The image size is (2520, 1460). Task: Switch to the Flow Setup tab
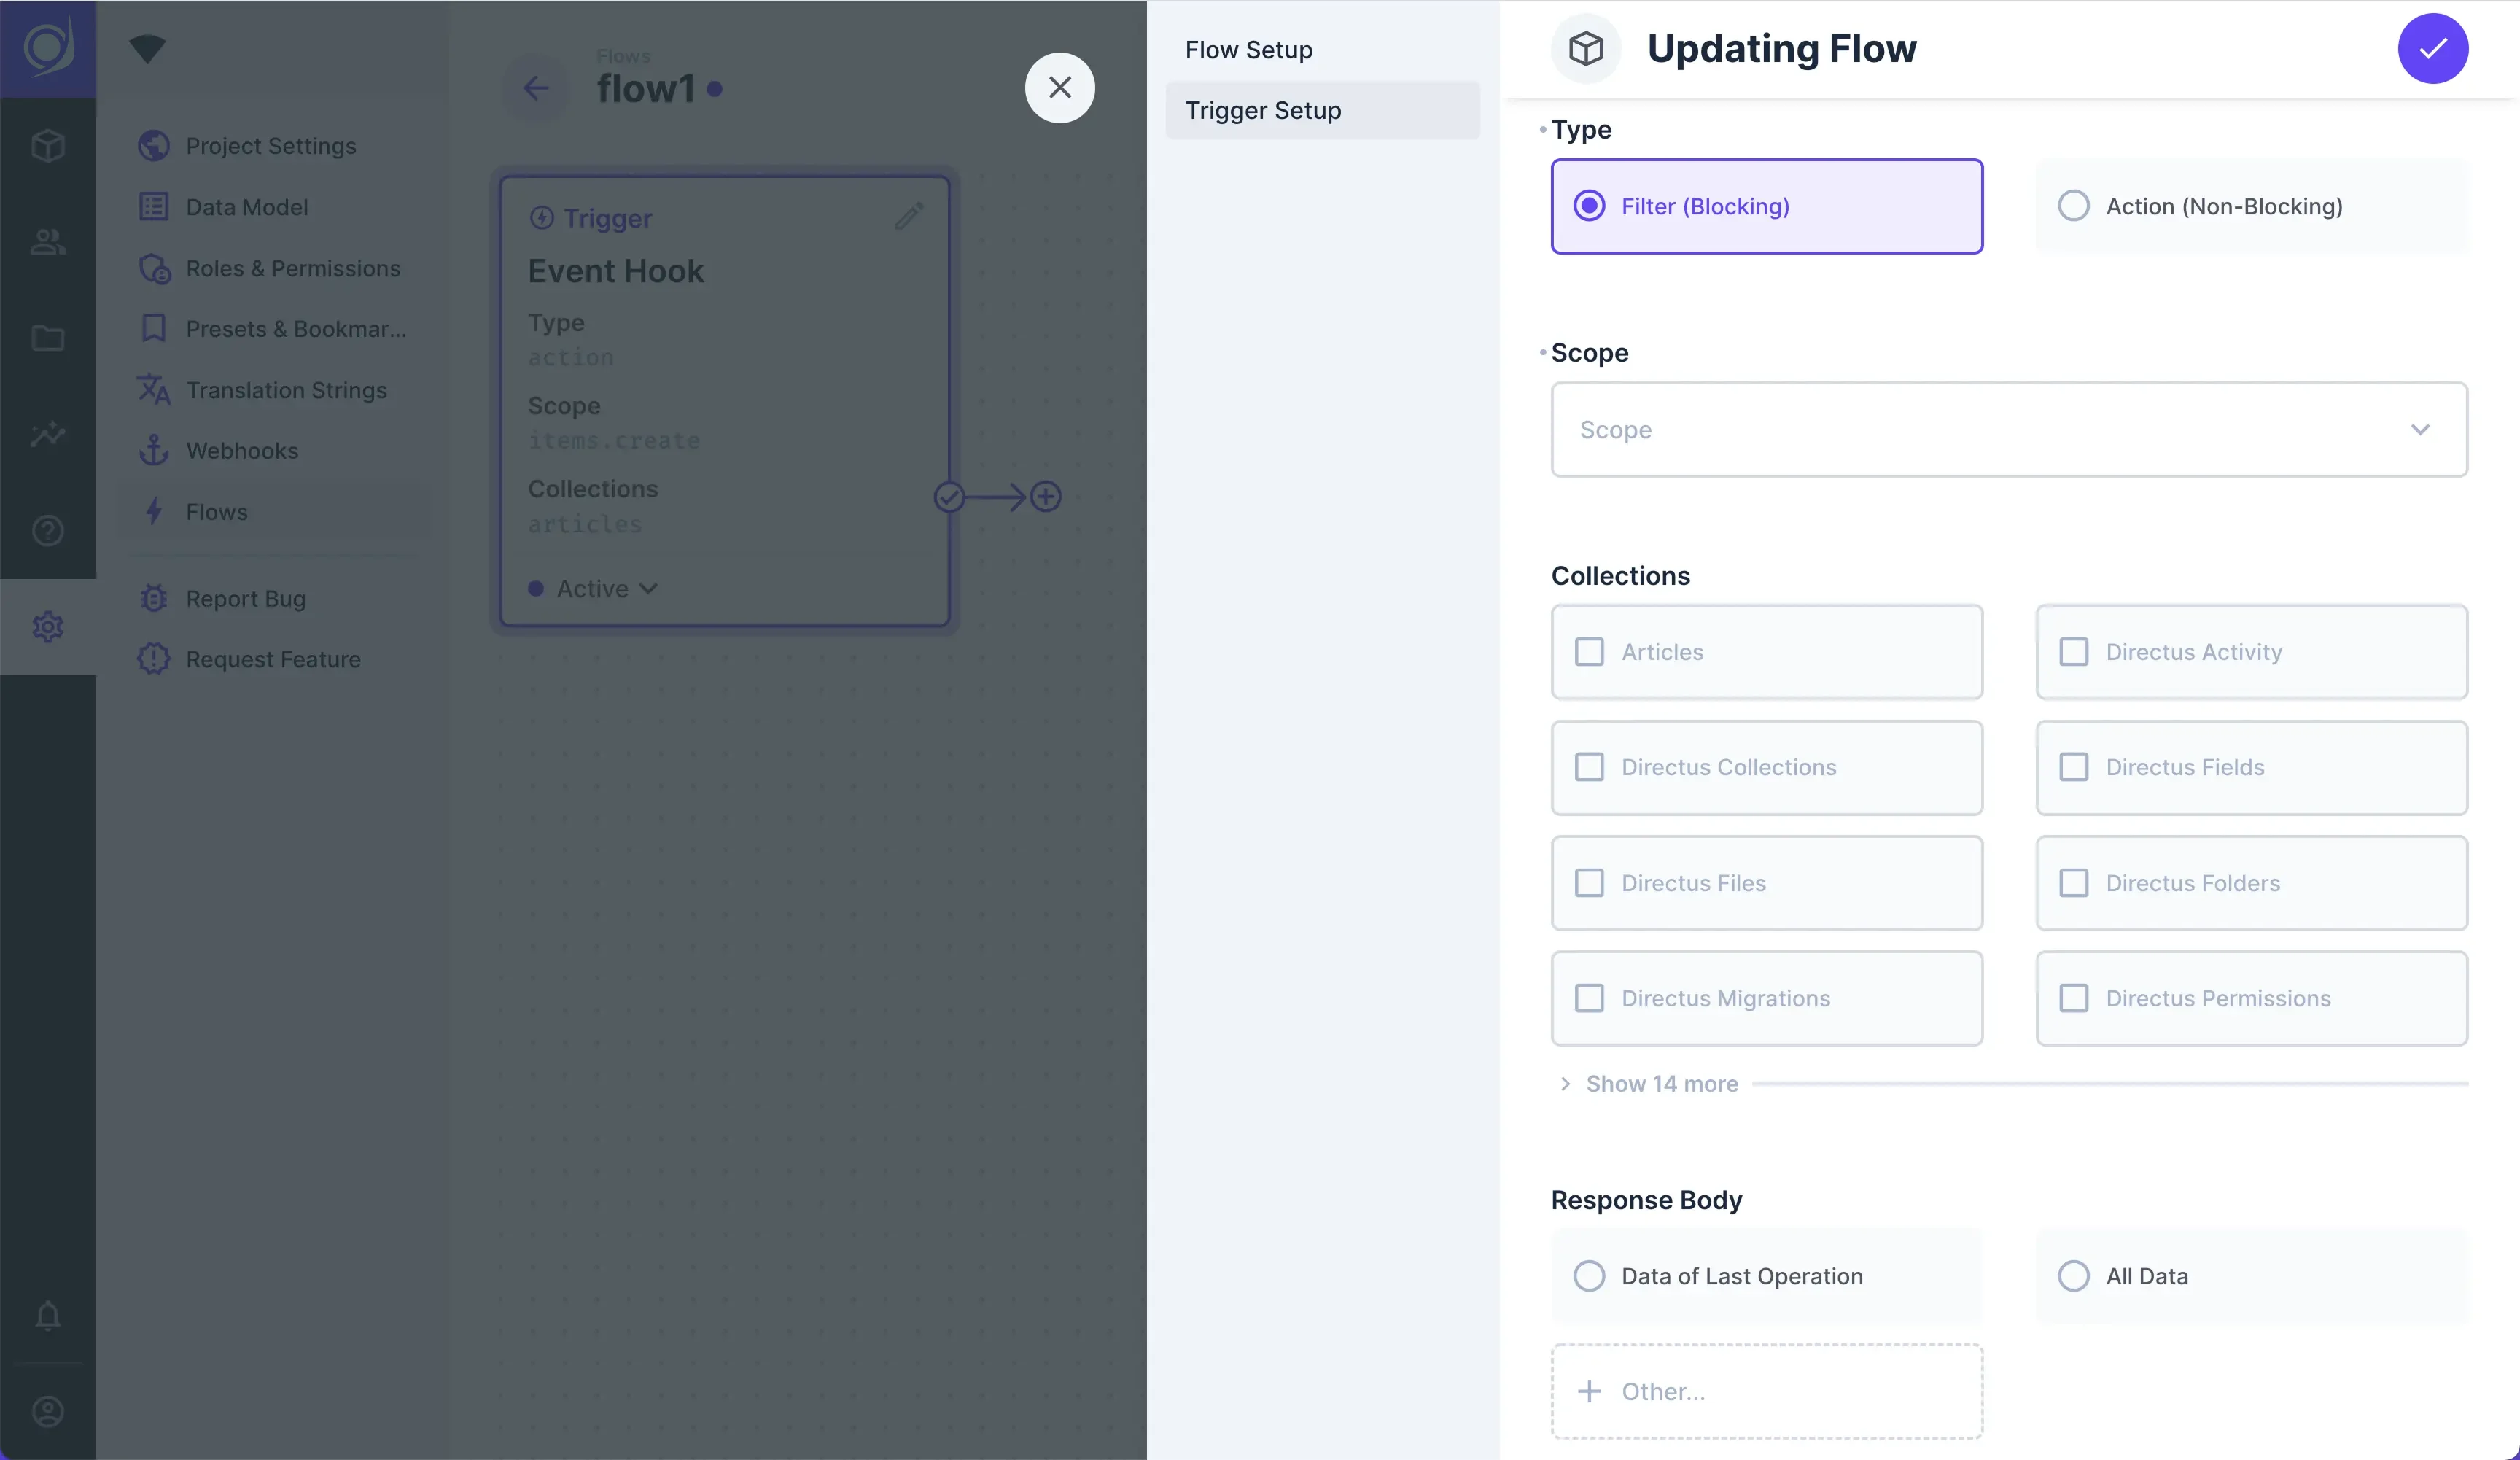click(x=1249, y=50)
